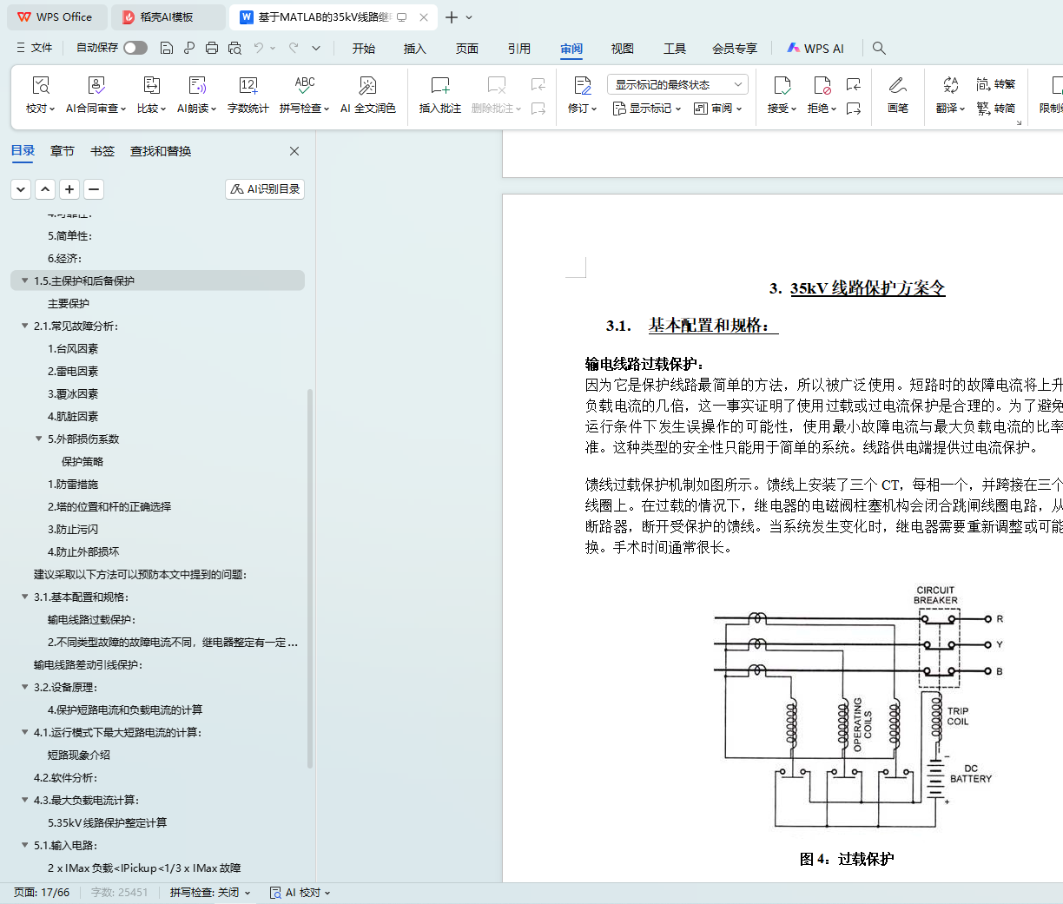The height and width of the screenshot is (904, 1063).
Task: Expand the 拼写检查 status bar dropdown
Action: 210,893
